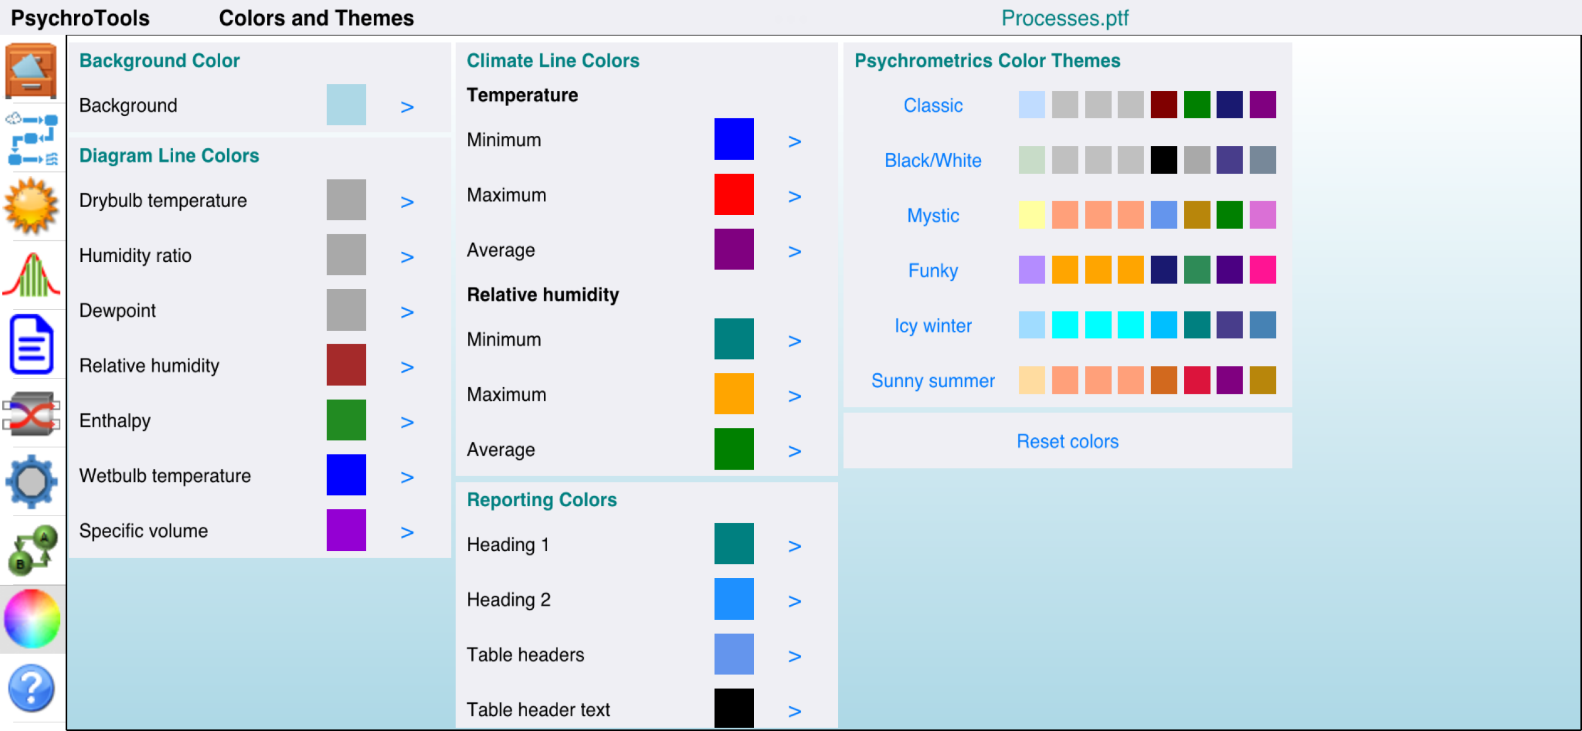Click the light blue Background swatch

coord(345,105)
